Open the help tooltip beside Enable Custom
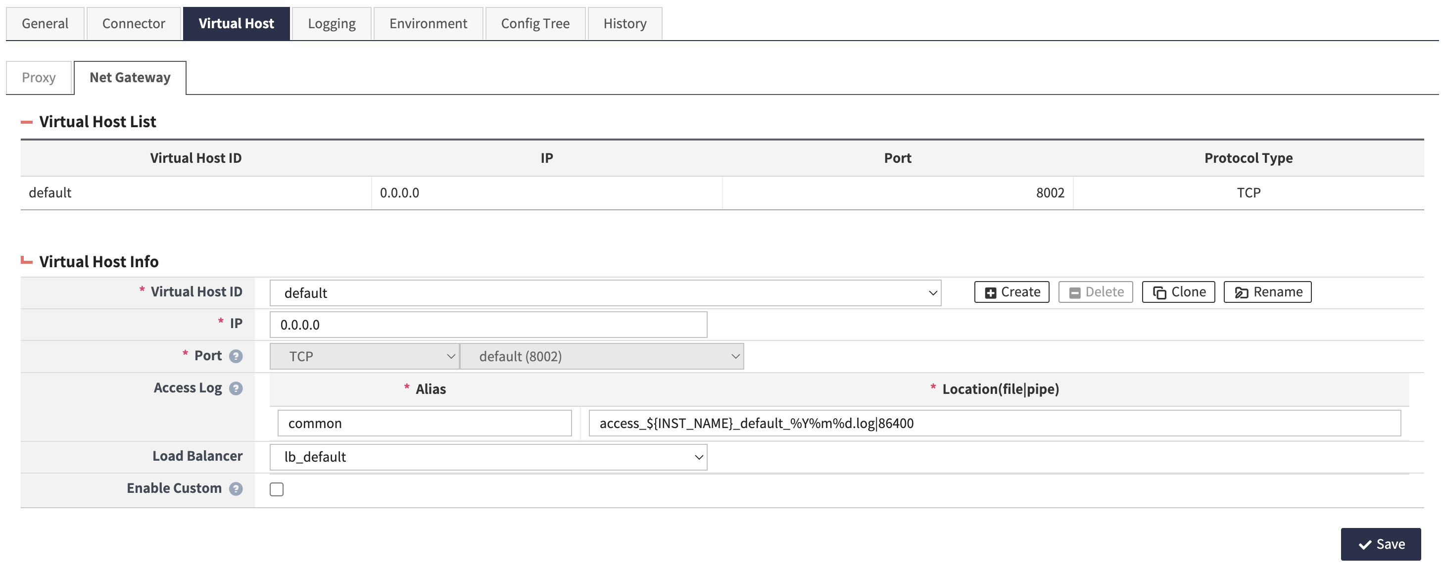 tap(236, 489)
